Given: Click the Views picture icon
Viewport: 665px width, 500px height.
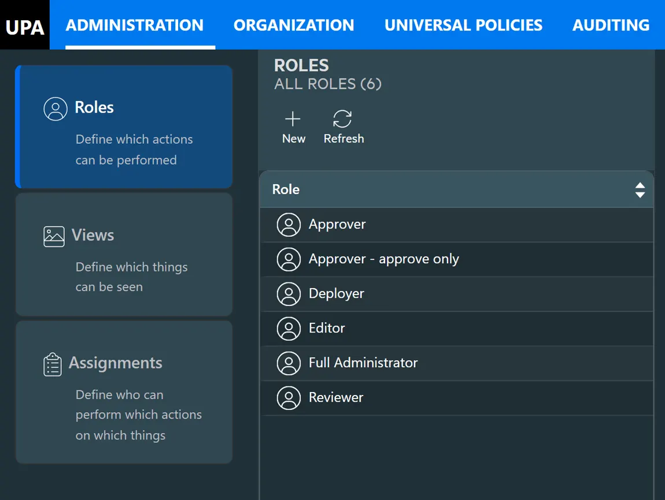Looking at the screenshot, I should [54, 236].
